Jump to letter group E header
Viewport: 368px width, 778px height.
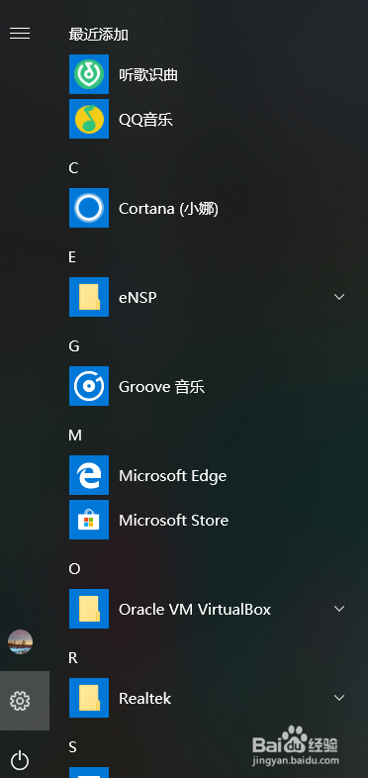tap(72, 257)
